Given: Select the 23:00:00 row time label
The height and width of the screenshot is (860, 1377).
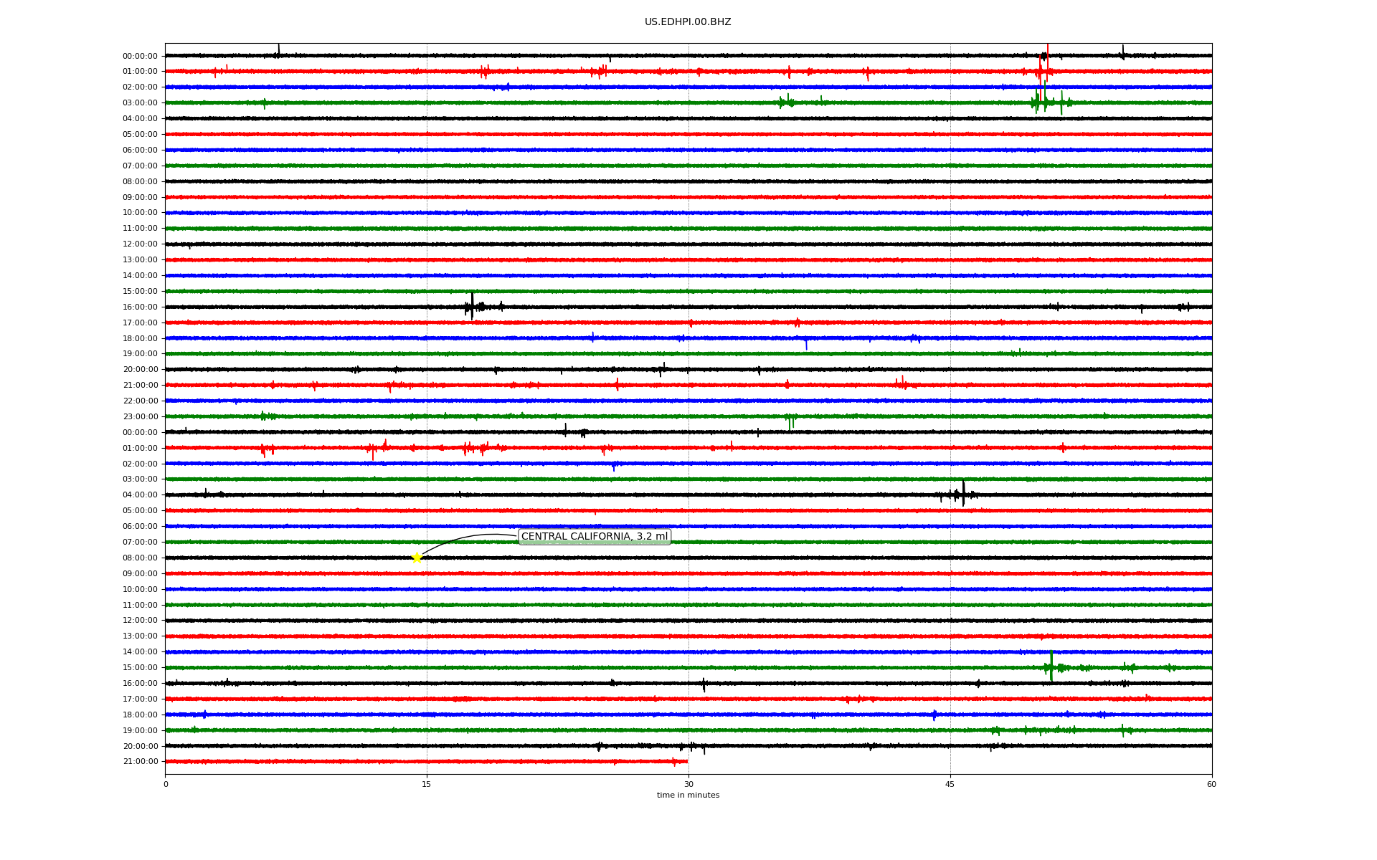Looking at the screenshot, I should point(140,416).
